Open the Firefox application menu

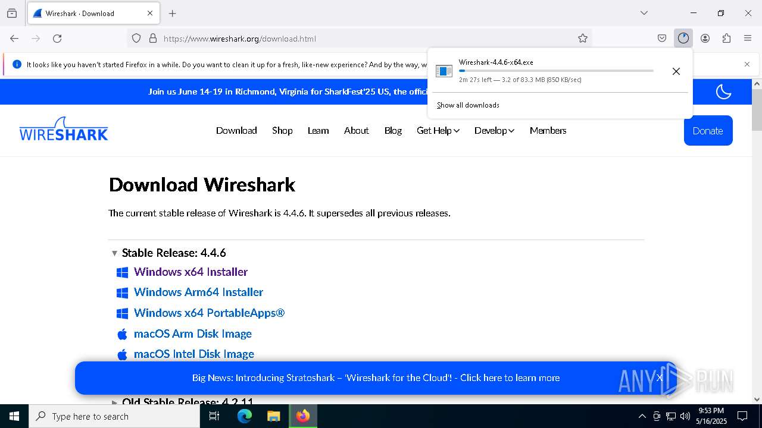(748, 39)
